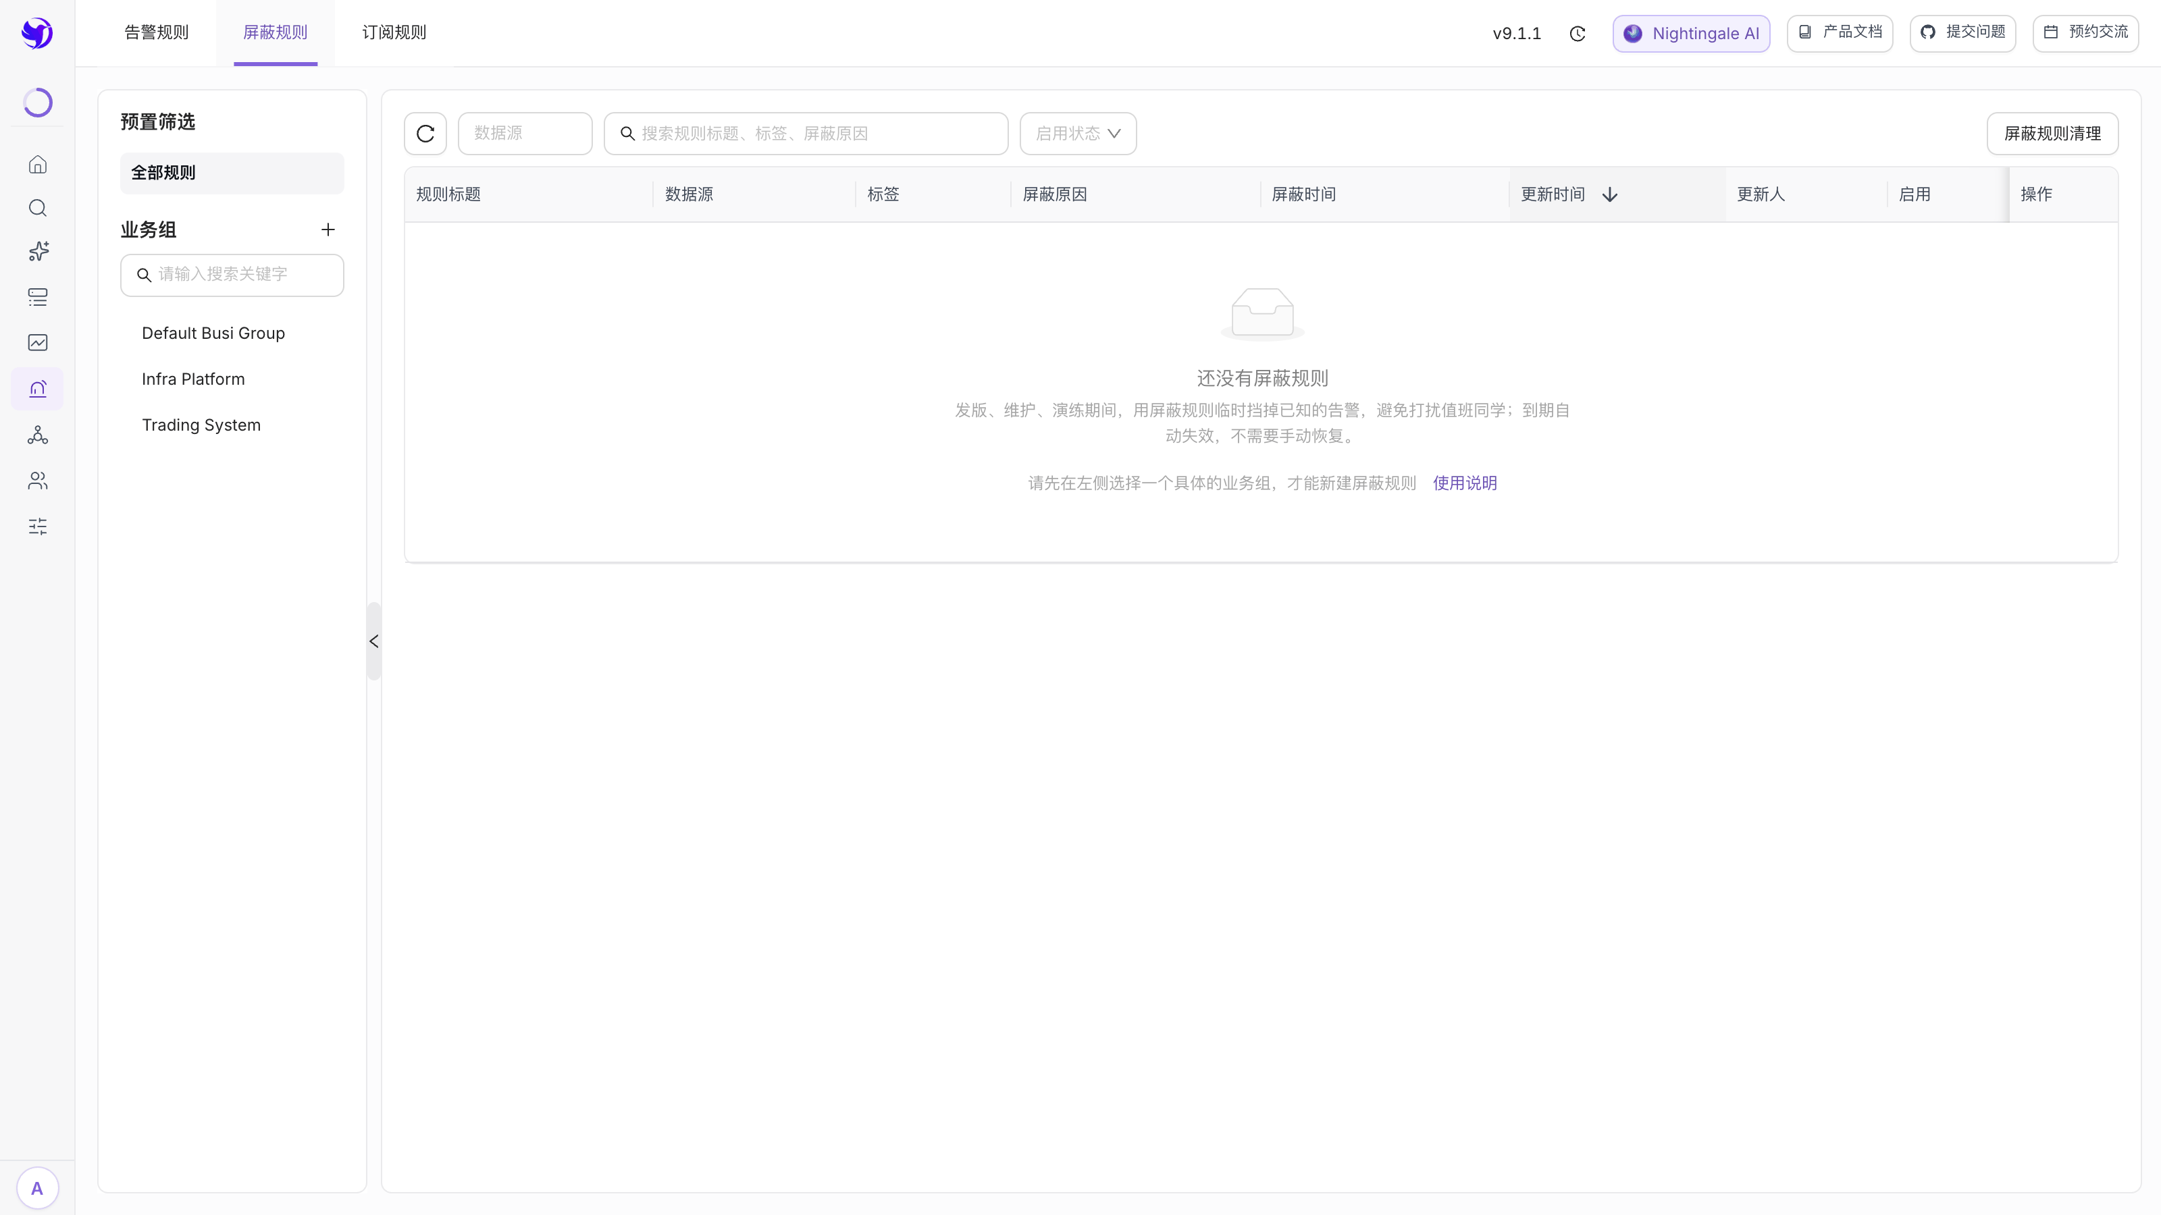Open the AI sparkles sidebar icon

[x=38, y=252]
